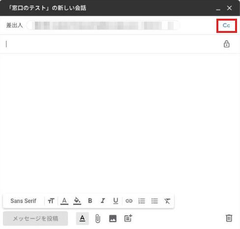240x229 pixels.
Task: Click the 差出人 label
Action: click(14, 26)
